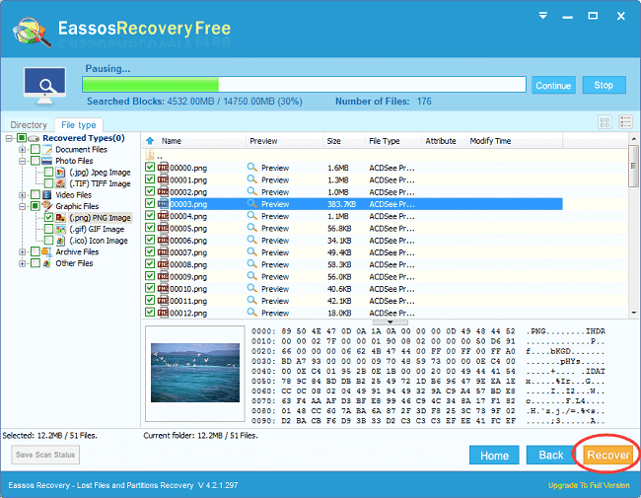Expand the Document Files tree node
This screenshot has width=641, height=498.
pyautogui.click(x=22, y=150)
